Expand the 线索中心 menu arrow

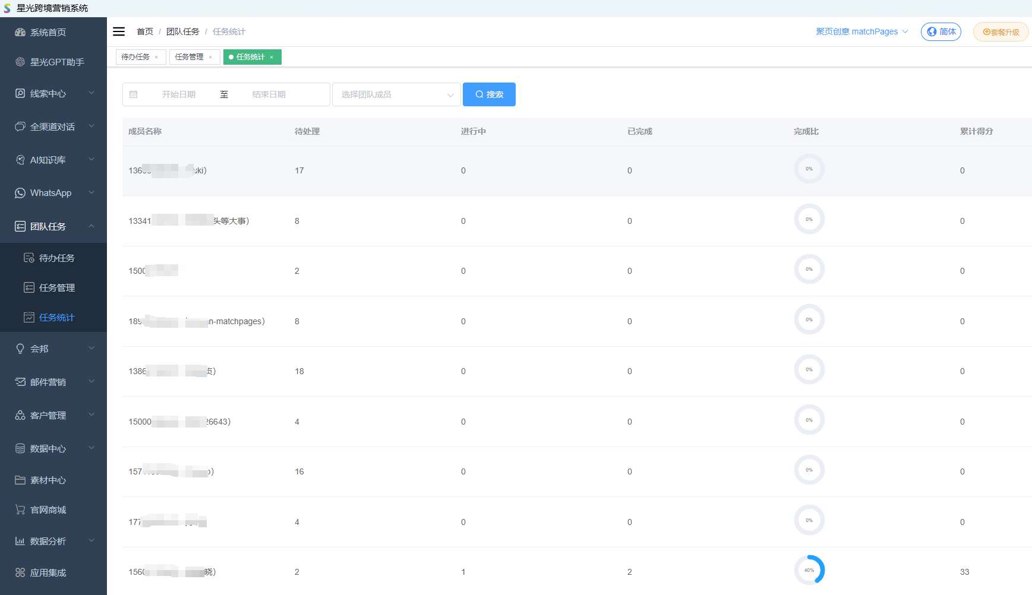91,93
